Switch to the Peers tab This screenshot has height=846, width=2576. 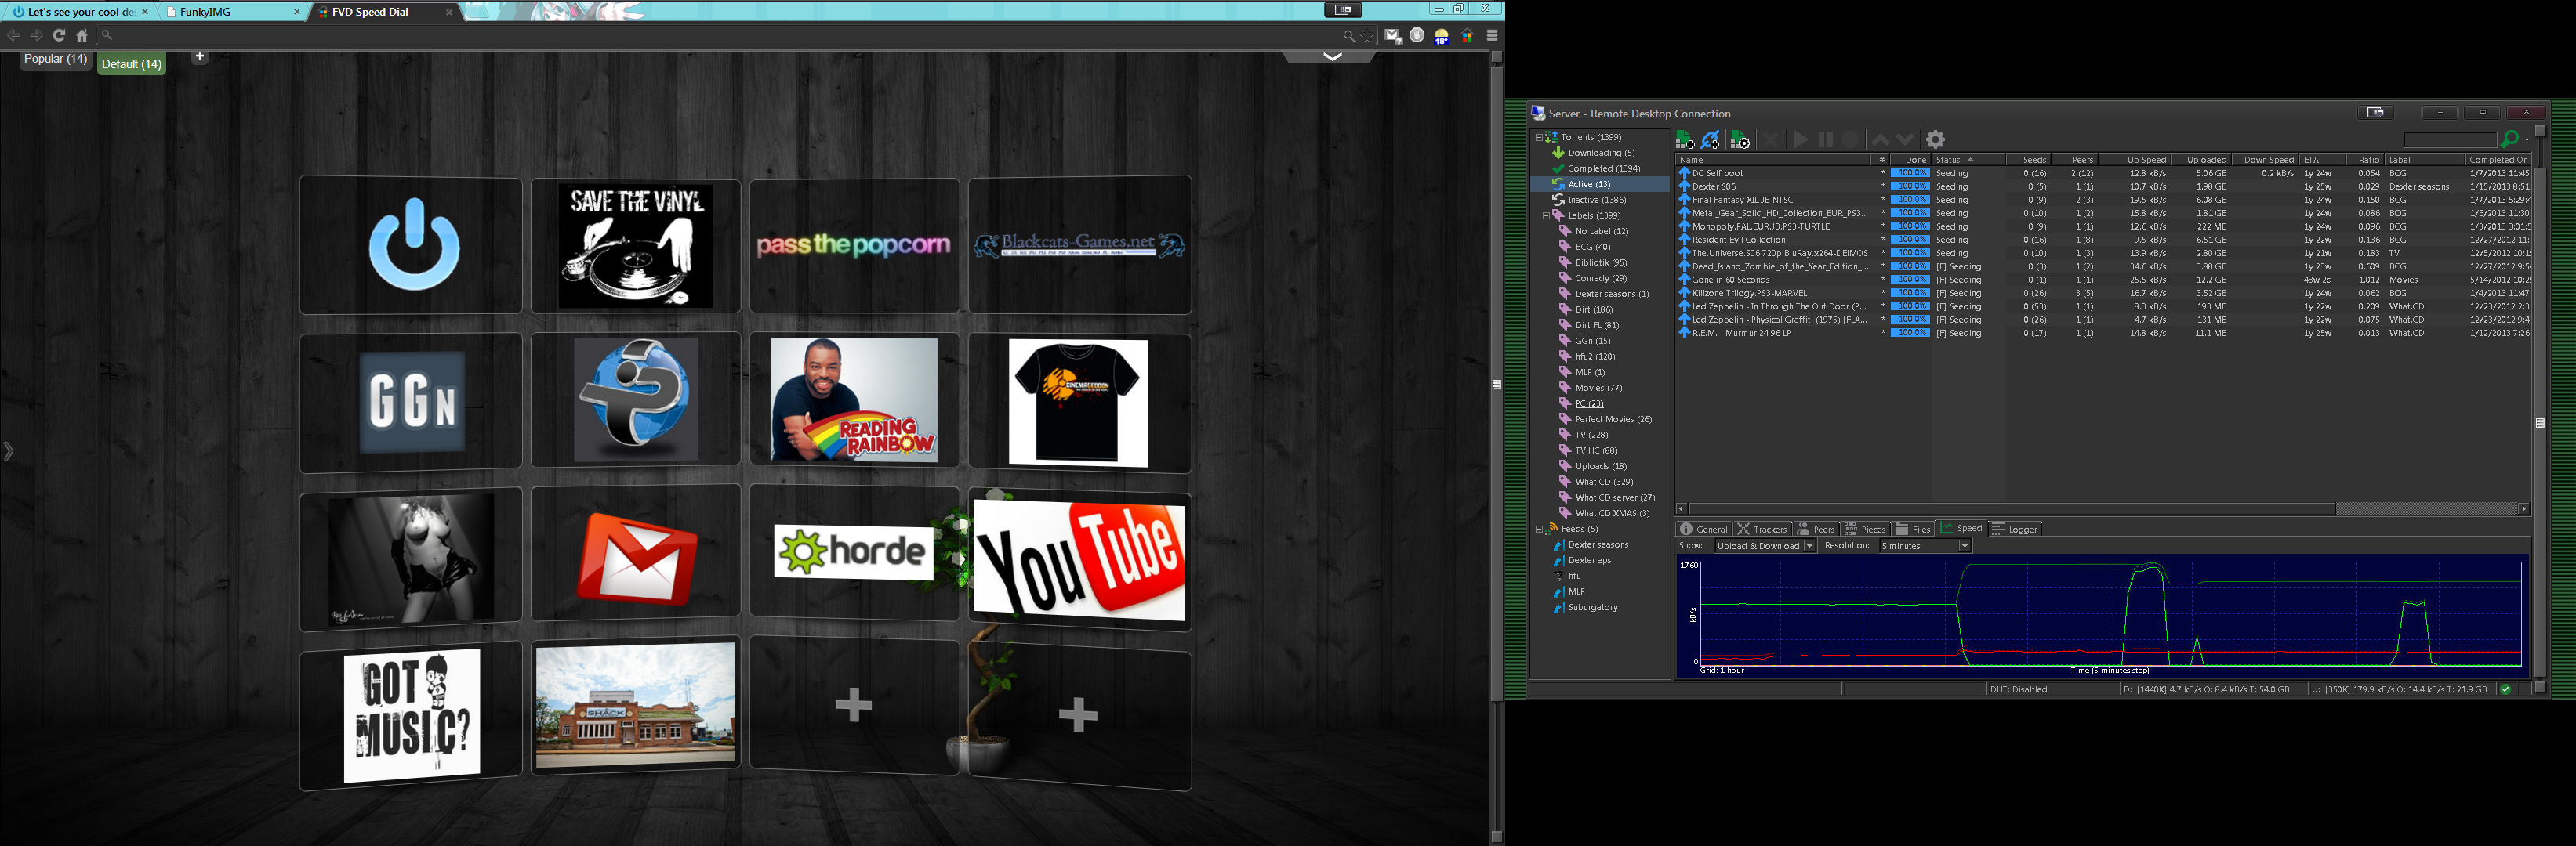coord(1816,530)
